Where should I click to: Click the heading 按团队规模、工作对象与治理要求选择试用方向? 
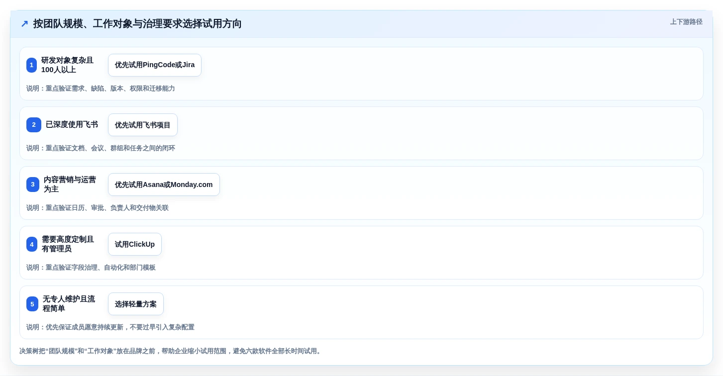pyautogui.click(x=137, y=24)
